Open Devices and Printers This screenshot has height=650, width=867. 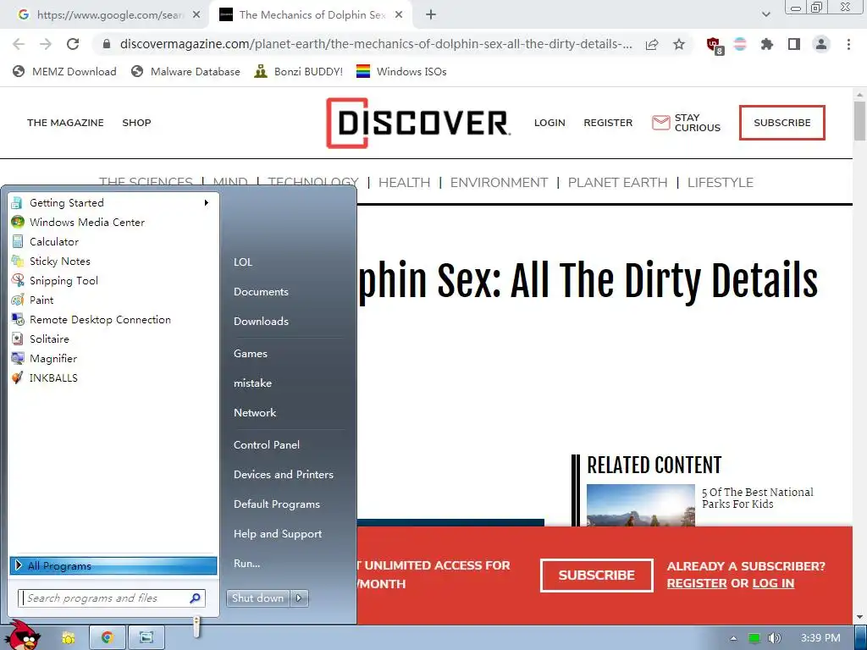click(284, 475)
